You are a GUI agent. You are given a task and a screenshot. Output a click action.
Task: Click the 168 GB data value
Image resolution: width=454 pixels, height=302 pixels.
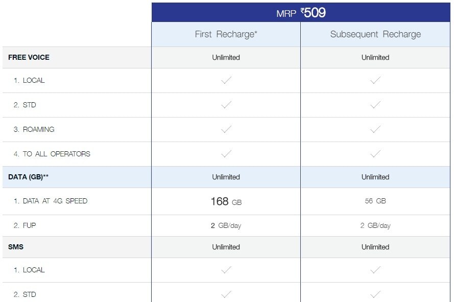226,201
